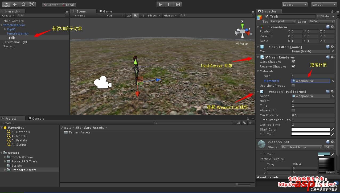The height and width of the screenshot is (193, 340).
Task: Open Hierarchy Create dropdown
Action: point(8,15)
